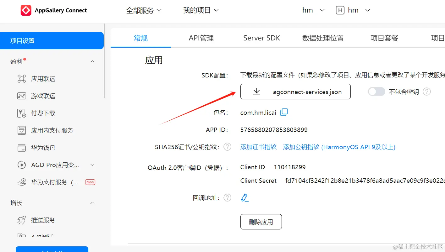
Task: Open the 我的项目 dropdown
Action: tap(201, 10)
